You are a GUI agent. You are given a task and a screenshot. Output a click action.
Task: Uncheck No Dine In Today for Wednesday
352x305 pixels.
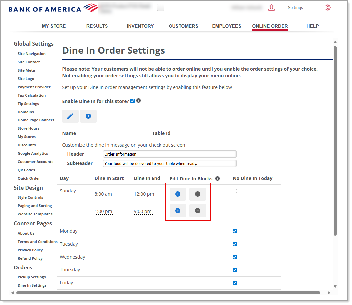tap(235, 257)
